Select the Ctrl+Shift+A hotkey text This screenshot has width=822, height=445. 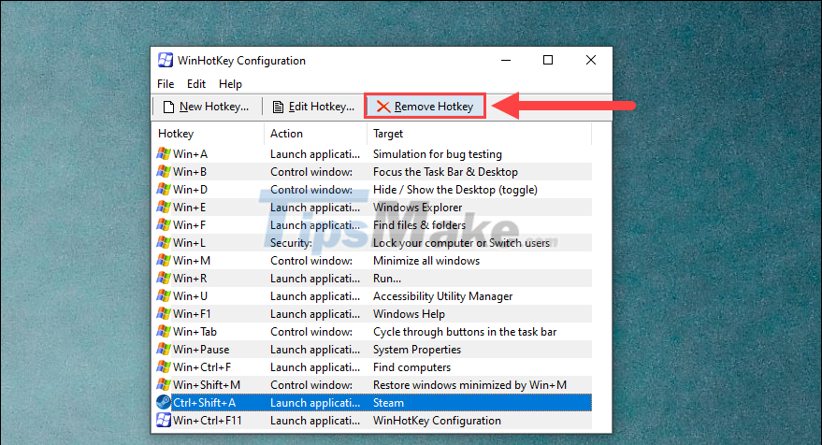click(x=205, y=403)
